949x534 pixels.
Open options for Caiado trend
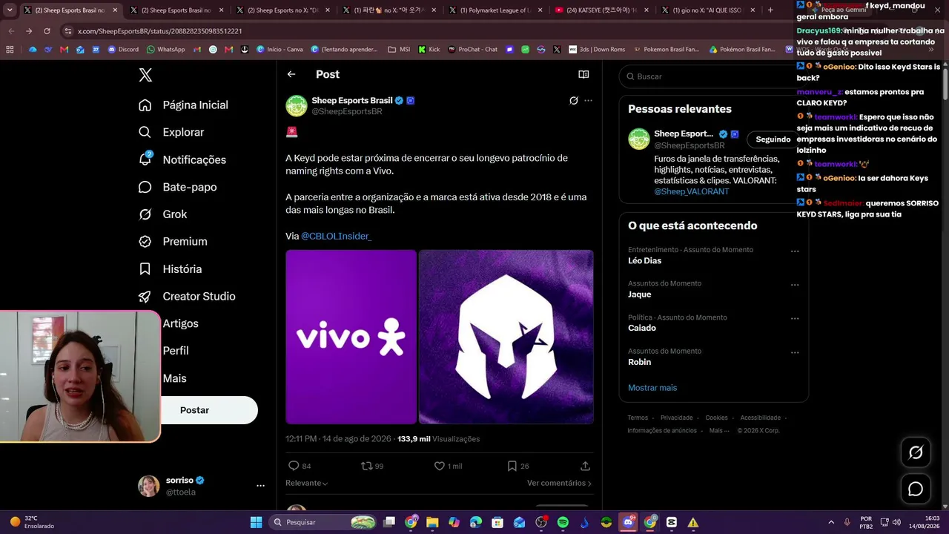pyautogui.click(x=795, y=319)
